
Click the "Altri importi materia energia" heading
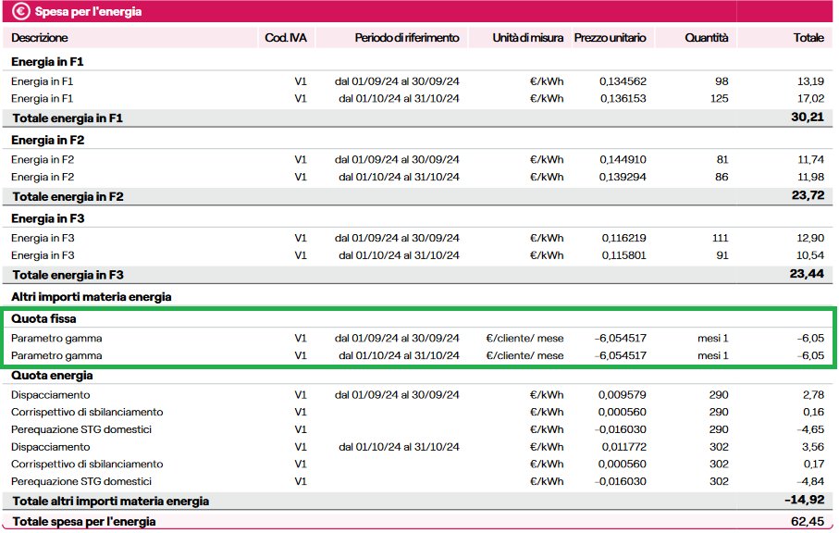coord(92,297)
